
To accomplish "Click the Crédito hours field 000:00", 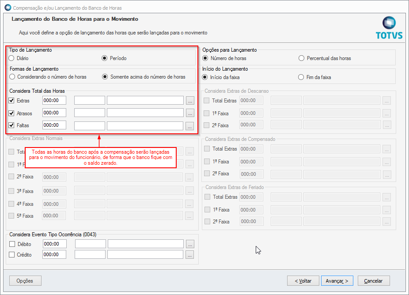I will pyautogui.click(x=54, y=254).
